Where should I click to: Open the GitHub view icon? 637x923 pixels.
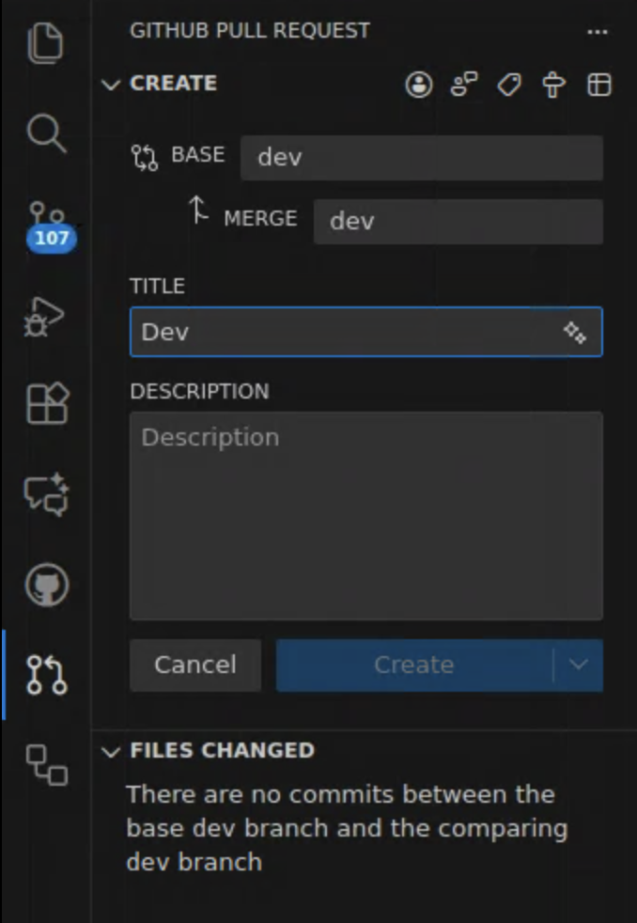click(46, 586)
